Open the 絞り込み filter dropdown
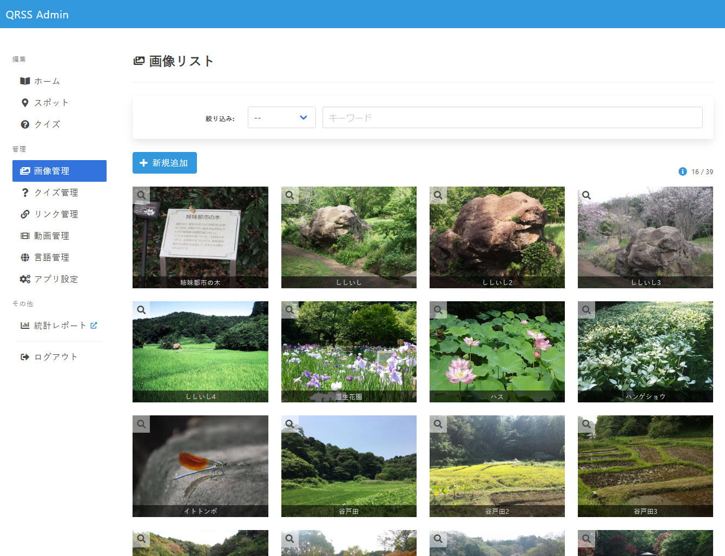The image size is (725, 556). click(x=281, y=117)
